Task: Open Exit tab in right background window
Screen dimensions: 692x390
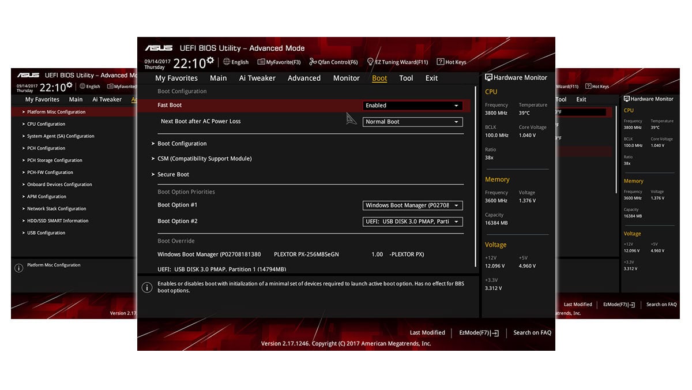Action: click(x=581, y=100)
